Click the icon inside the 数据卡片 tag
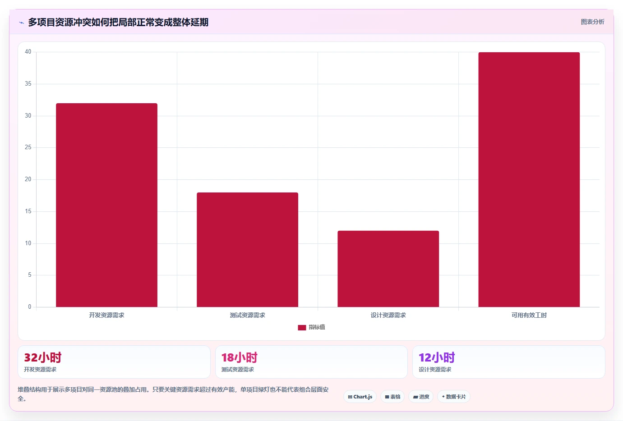Viewport: 623px width, 421px height. point(443,397)
